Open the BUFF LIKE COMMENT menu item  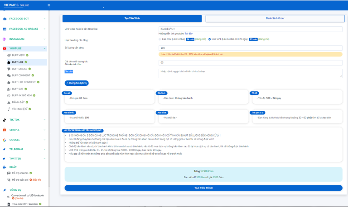pyautogui.click(x=24, y=82)
